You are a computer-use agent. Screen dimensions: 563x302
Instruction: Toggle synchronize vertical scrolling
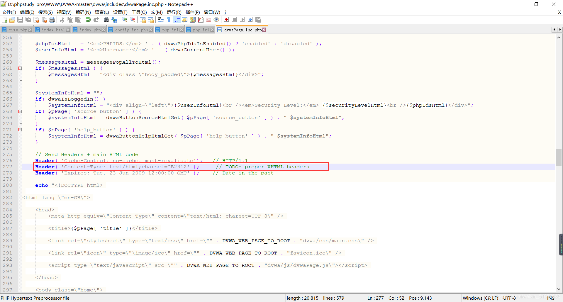(x=143, y=20)
